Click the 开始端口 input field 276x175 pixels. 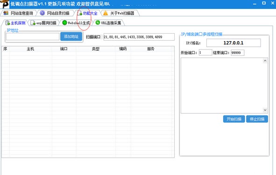[x=205, y=52]
